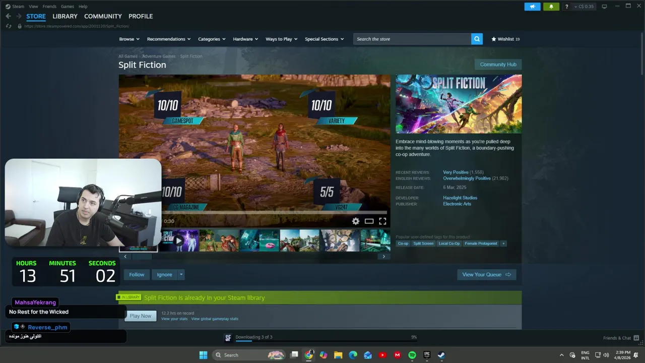Select the trailer thumbnail with play icon

pos(178,240)
